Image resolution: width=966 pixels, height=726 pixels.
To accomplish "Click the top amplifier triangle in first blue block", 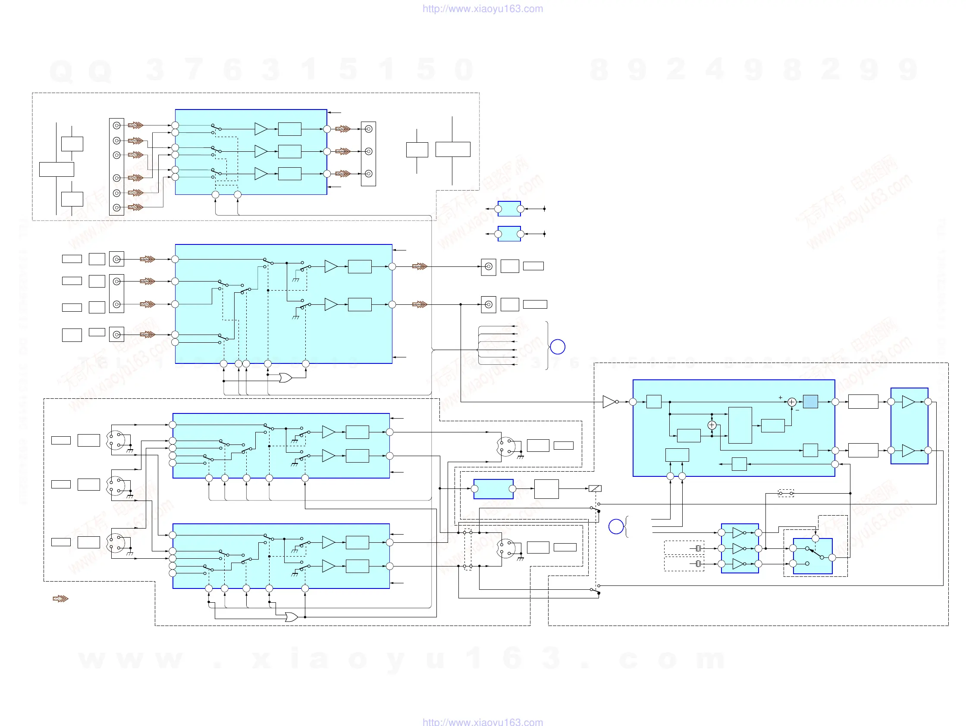I will (x=261, y=129).
